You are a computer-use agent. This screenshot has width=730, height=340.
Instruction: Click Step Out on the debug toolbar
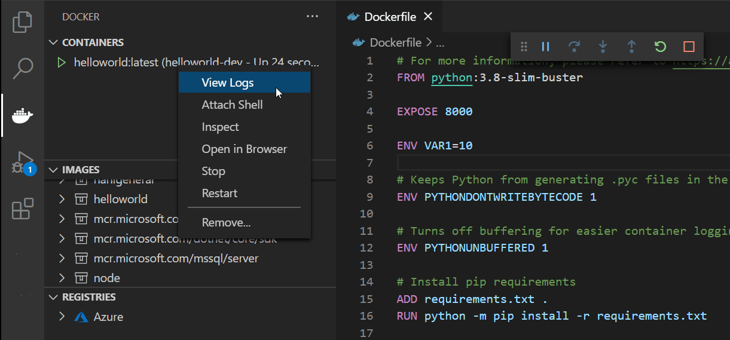631,47
